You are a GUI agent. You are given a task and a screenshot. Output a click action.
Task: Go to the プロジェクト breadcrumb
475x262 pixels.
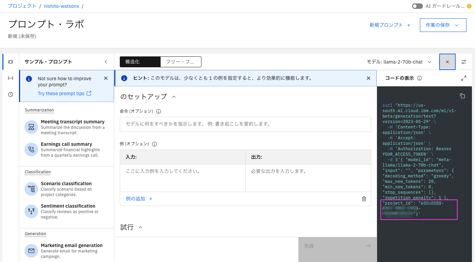(x=22, y=6)
